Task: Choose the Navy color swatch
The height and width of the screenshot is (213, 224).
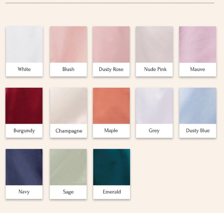Action: pos(24,174)
